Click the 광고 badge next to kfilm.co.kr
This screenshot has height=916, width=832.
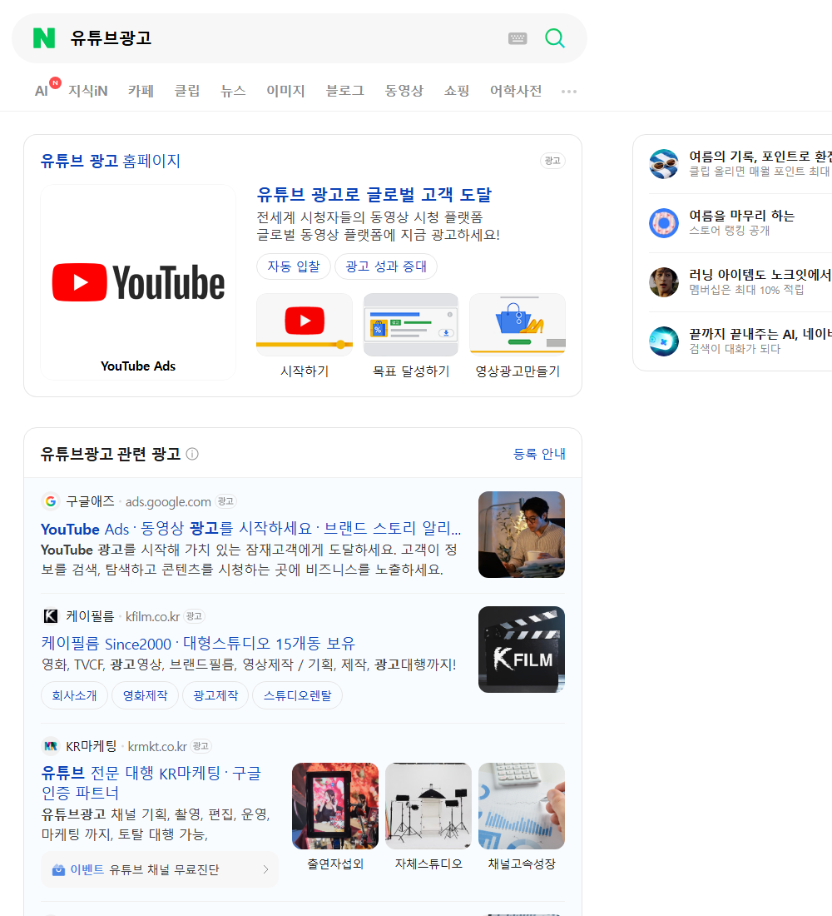(x=194, y=615)
